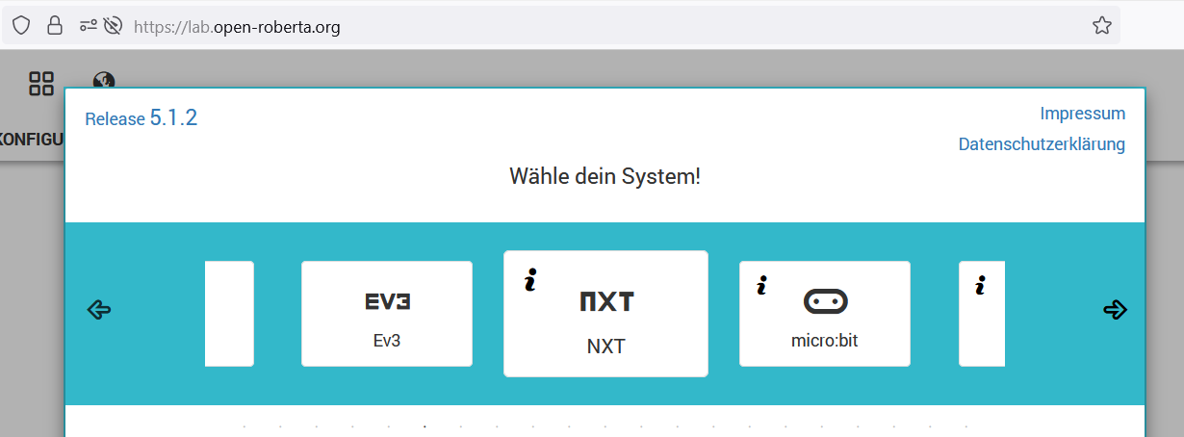The height and width of the screenshot is (437, 1184).
Task: Bookmark this page with the star icon
Action: pos(1102,26)
